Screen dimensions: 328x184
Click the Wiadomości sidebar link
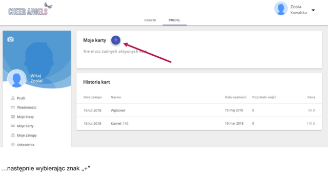click(27, 107)
